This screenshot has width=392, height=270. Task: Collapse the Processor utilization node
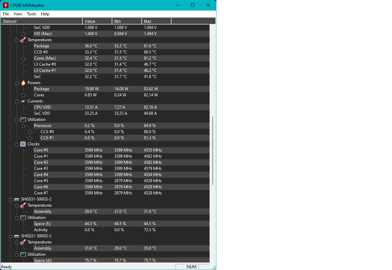pos(23,126)
